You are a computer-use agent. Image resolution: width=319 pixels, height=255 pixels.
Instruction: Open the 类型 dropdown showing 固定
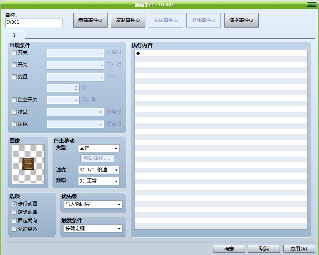99,148
